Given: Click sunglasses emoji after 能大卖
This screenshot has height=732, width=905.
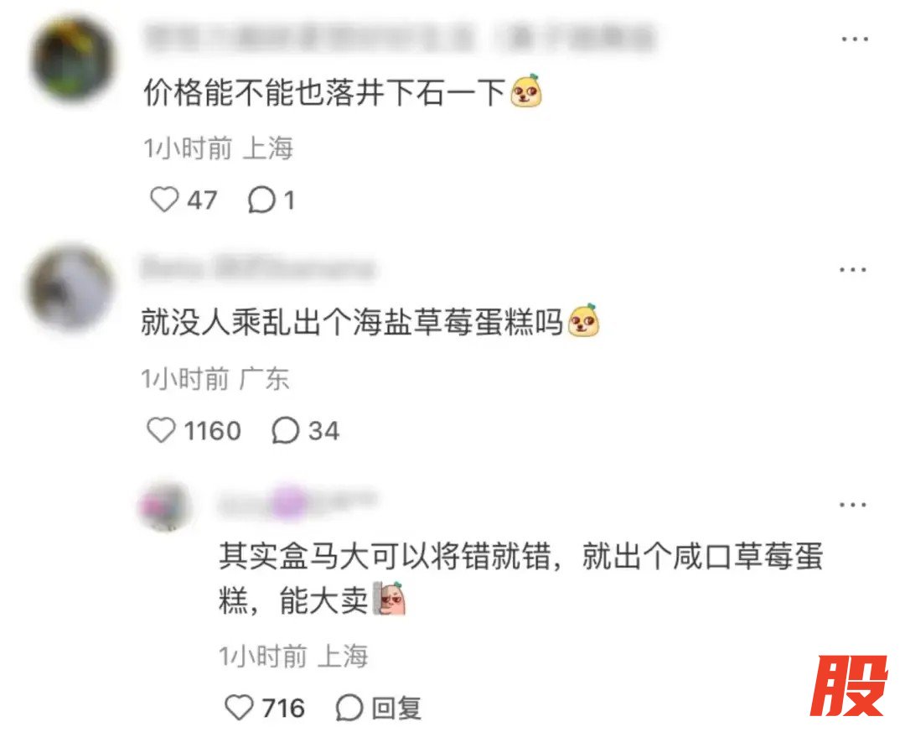Looking at the screenshot, I should [390, 600].
